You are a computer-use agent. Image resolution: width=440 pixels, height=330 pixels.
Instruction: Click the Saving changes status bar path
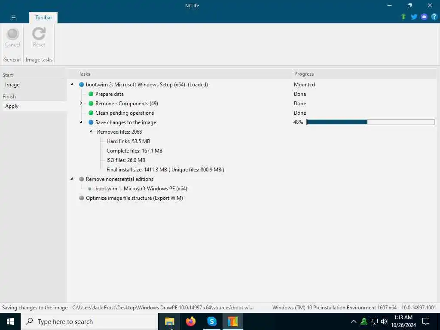128,308
